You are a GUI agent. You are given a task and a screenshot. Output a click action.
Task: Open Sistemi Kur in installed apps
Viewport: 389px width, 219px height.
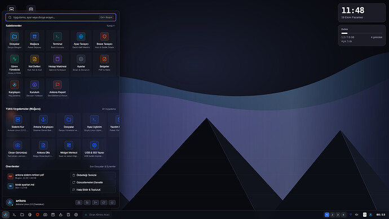(17, 124)
